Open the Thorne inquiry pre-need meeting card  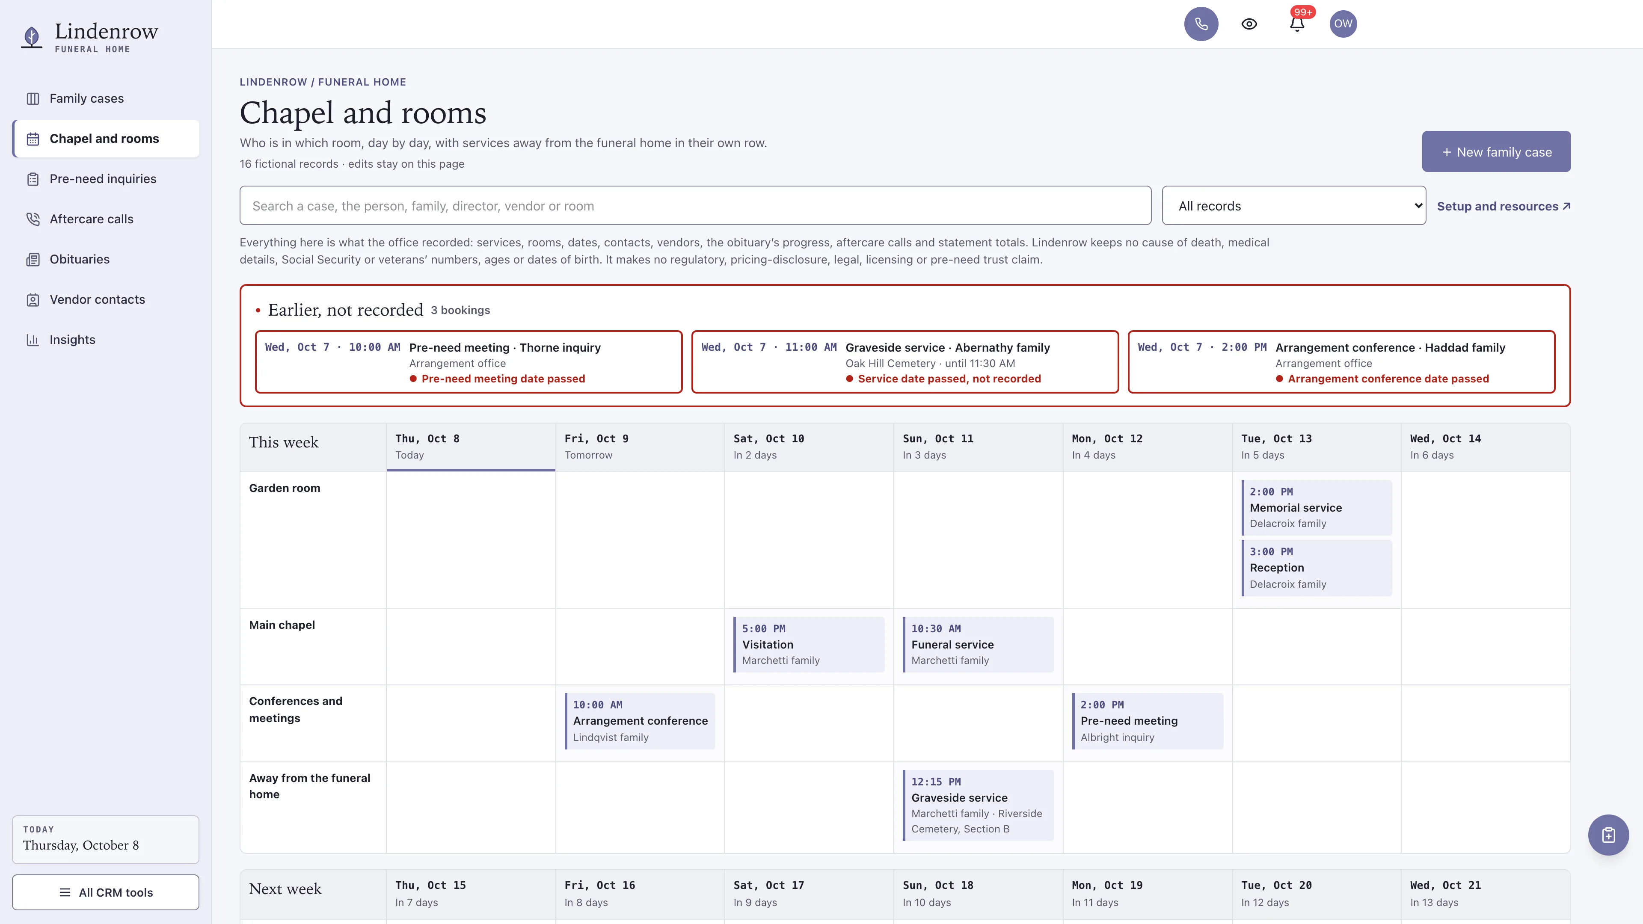pos(469,361)
